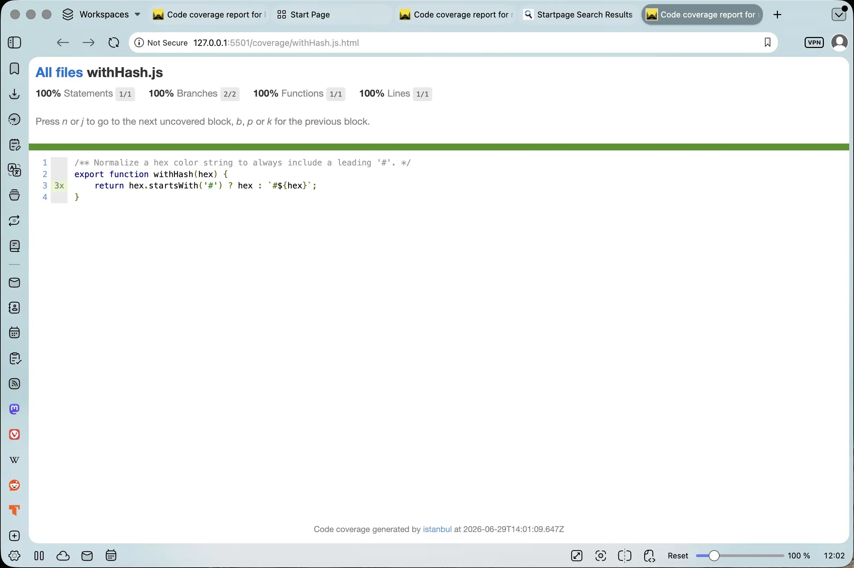
Task: Open a new tab
Action: coord(777,14)
